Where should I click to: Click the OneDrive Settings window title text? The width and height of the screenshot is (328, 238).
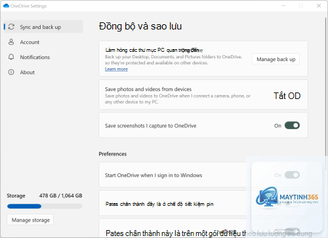point(29,6)
